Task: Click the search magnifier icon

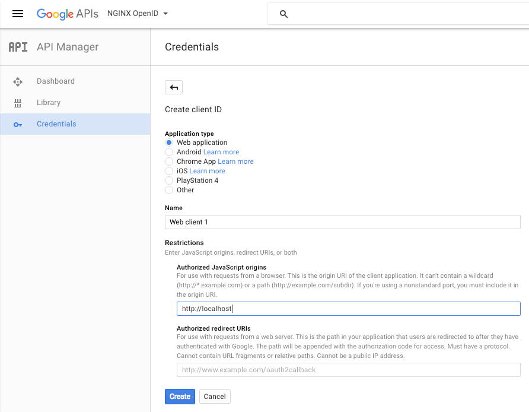Action: point(283,14)
